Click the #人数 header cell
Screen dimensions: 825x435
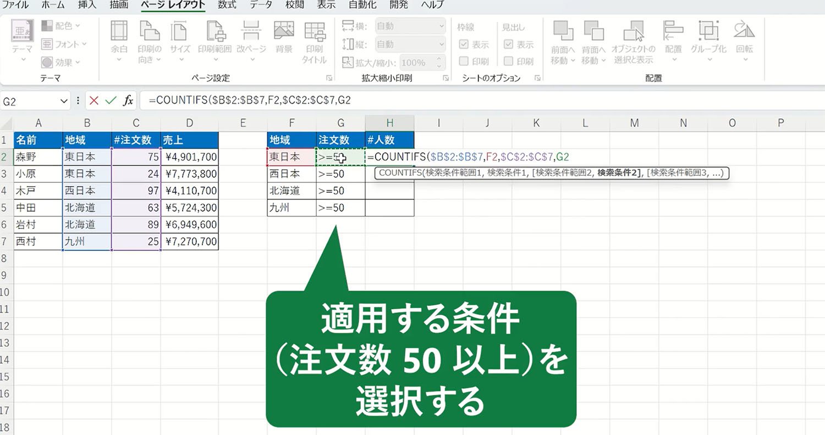(x=389, y=140)
